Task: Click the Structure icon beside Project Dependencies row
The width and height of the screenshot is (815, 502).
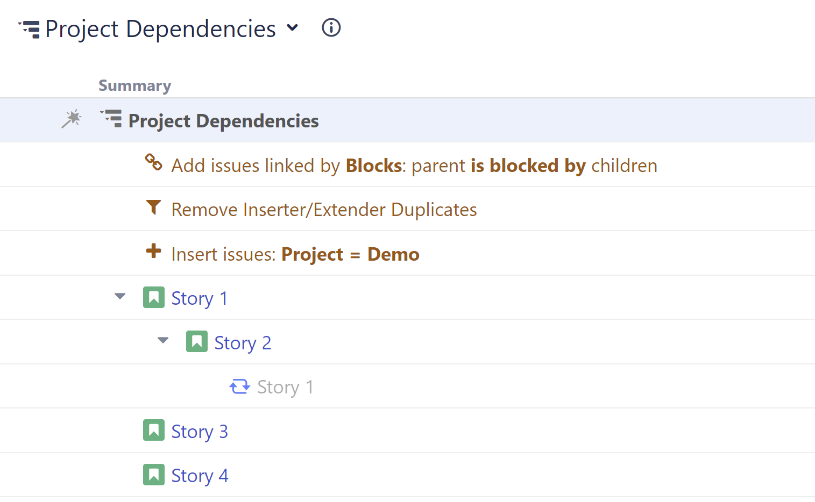Action: pyautogui.click(x=111, y=119)
